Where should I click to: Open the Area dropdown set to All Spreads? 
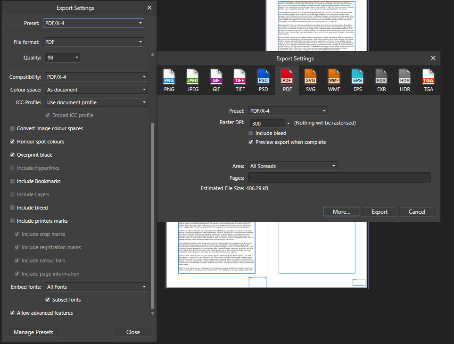coord(292,166)
